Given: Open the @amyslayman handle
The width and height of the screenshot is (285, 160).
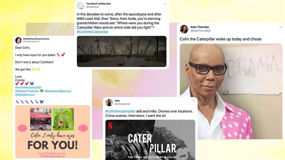Looking at the screenshot, I should [123, 104].
